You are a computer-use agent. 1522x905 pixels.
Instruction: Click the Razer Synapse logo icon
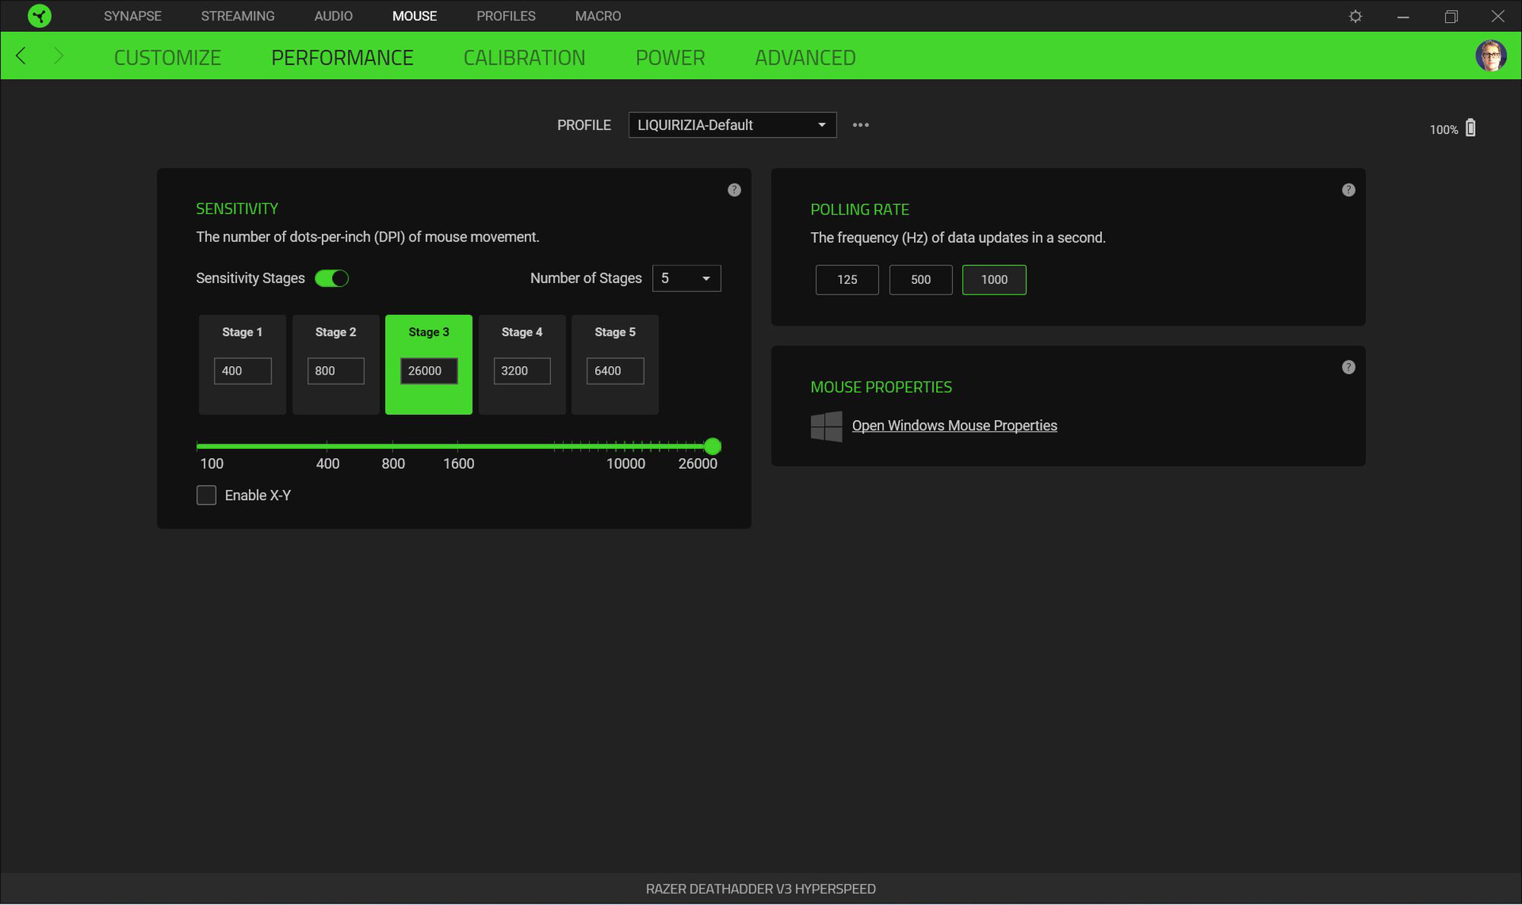click(x=40, y=16)
